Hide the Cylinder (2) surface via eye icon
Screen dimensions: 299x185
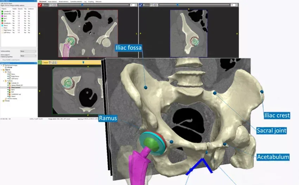8,83
